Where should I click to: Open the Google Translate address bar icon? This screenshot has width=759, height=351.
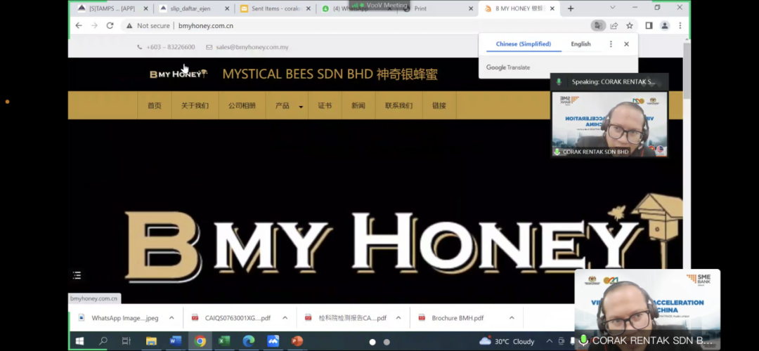[598, 26]
